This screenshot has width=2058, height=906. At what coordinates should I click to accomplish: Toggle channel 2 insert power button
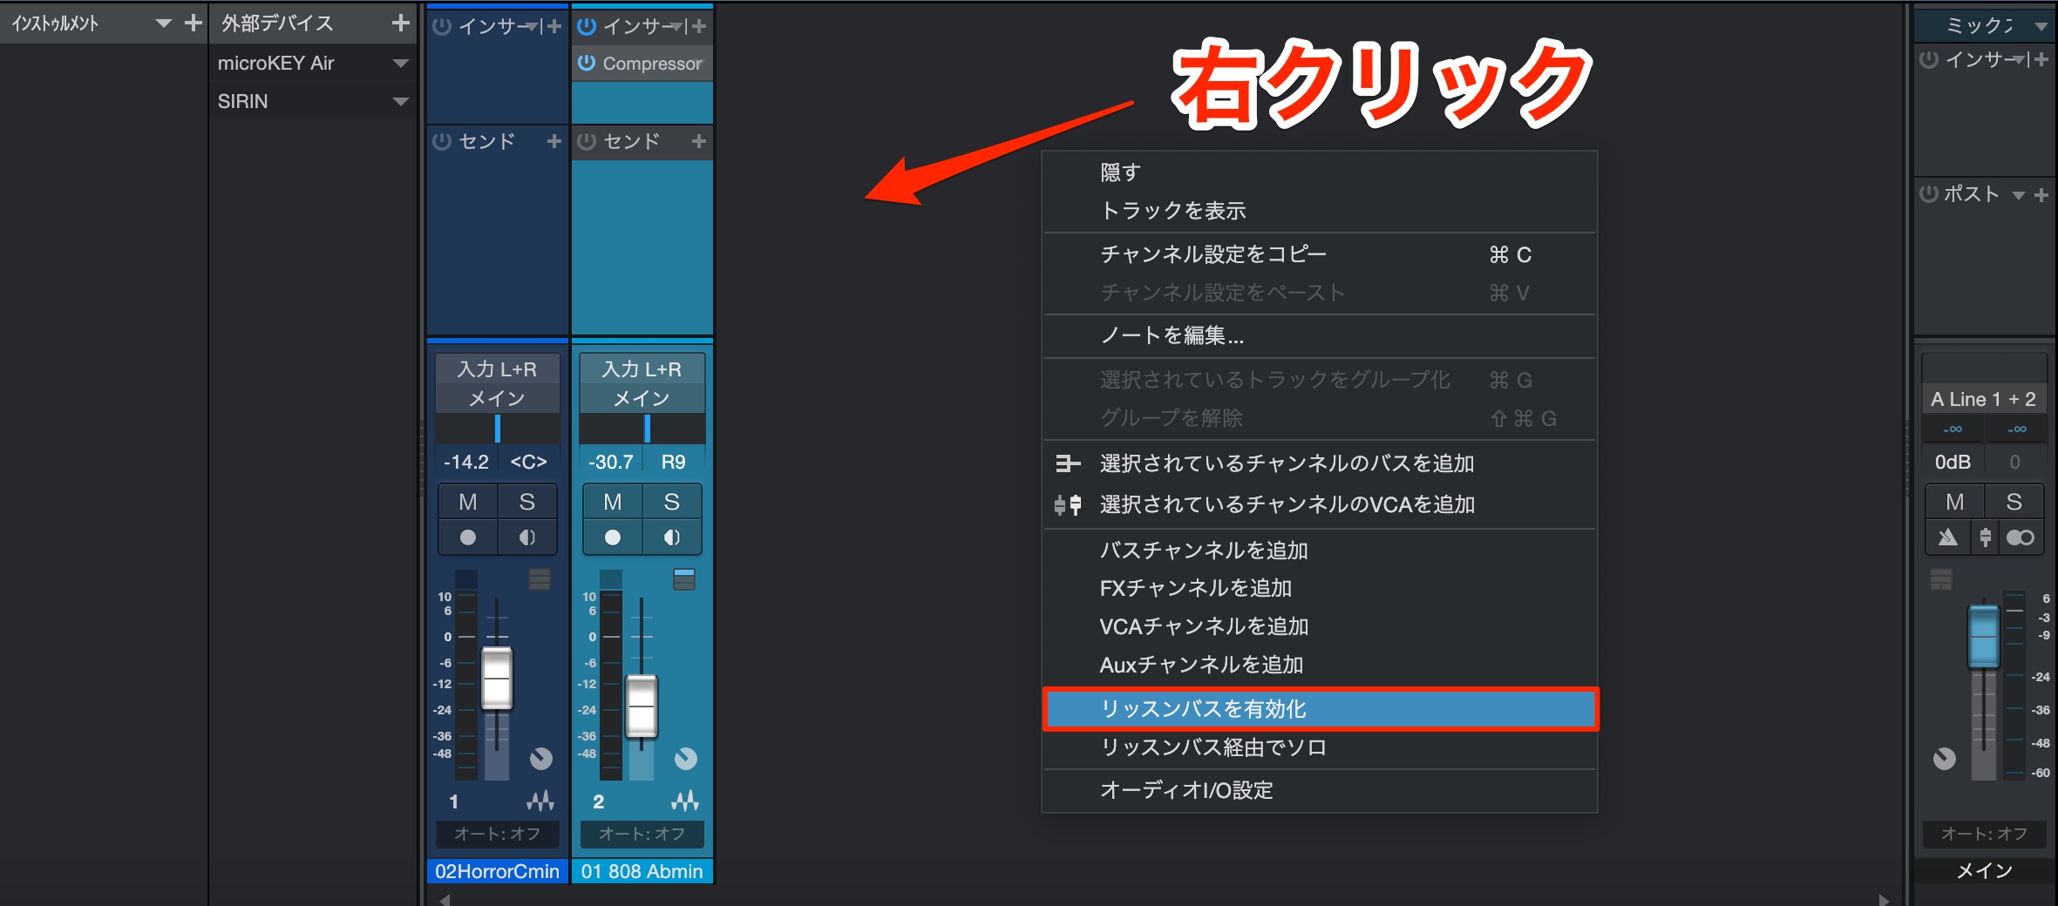tap(587, 27)
